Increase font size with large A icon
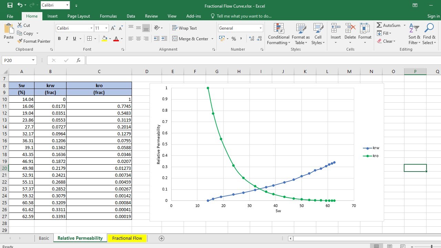This screenshot has width=441, height=248. tap(113, 28)
